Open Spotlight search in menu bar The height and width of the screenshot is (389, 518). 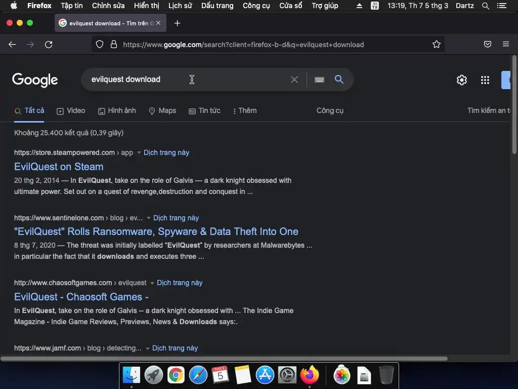coord(485,6)
